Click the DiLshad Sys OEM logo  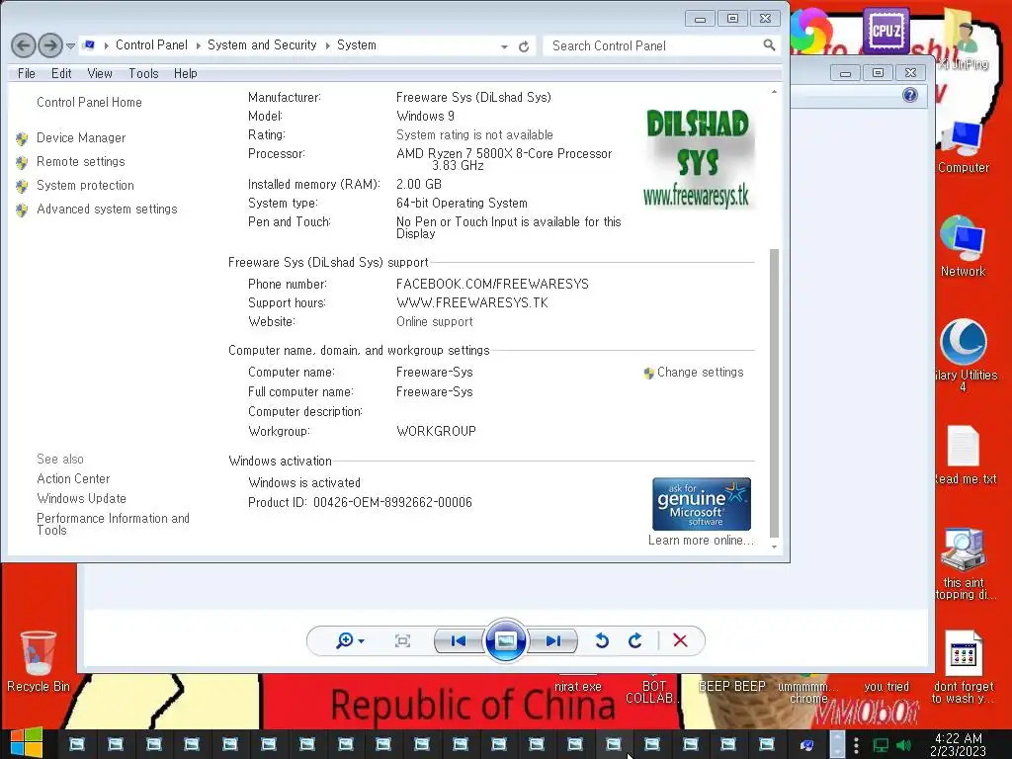click(x=698, y=158)
